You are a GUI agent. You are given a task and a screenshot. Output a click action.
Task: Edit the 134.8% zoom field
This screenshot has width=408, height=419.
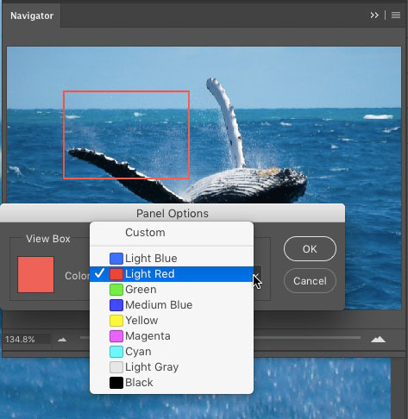click(x=27, y=340)
